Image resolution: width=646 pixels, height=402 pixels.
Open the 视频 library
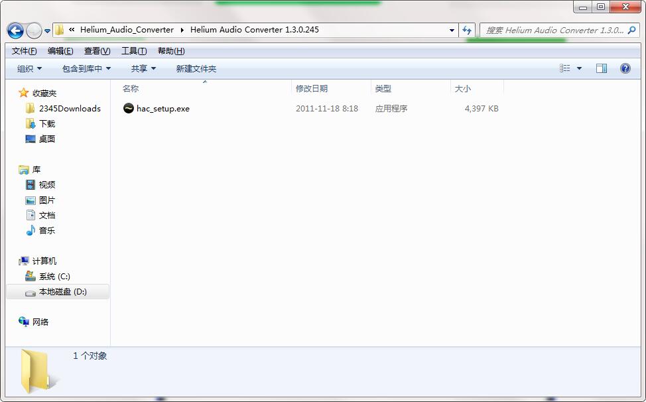click(47, 185)
